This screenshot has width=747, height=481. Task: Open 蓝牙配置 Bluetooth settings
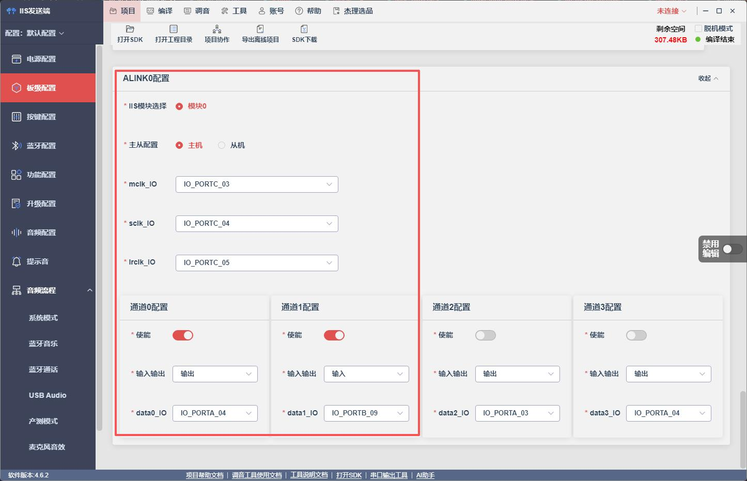pos(48,146)
